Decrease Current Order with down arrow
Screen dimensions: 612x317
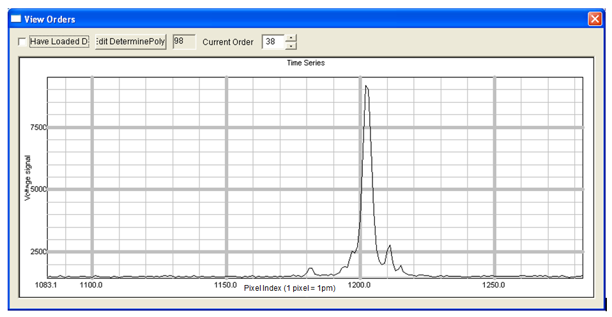(x=291, y=46)
